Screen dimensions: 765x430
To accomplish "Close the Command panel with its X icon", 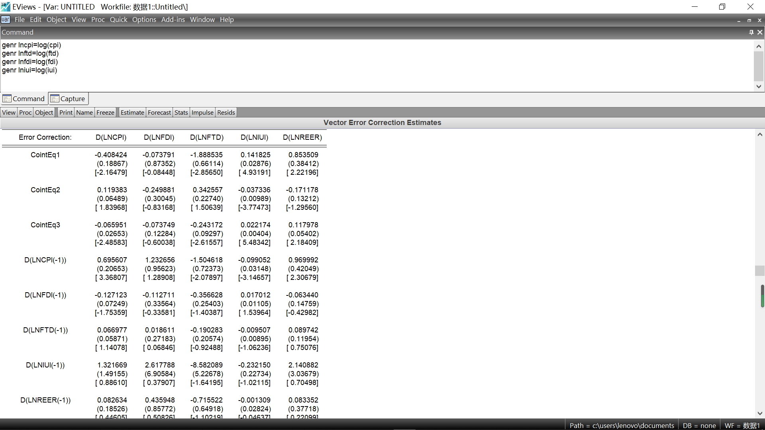I will pyautogui.click(x=760, y=32).
